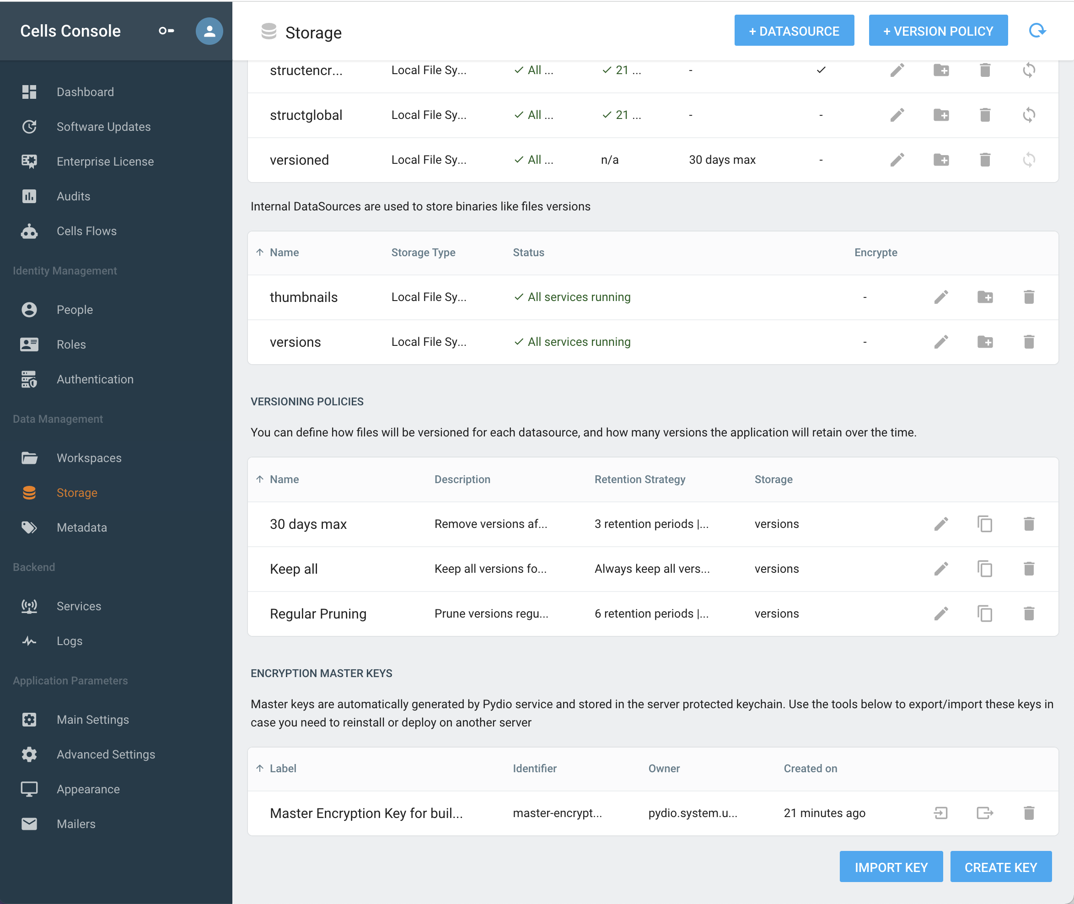Click the Master Encryption Key label
The width and height of the screenshot is (1074, 904).
(366, 813)
